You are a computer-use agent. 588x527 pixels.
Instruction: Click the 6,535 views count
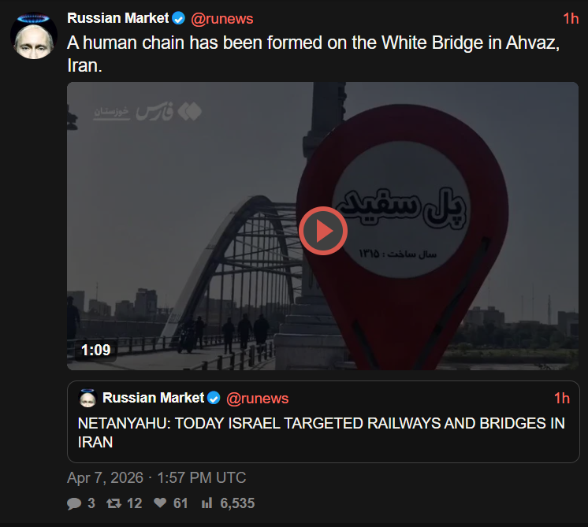pyautogui.click(x=237, y=503)
